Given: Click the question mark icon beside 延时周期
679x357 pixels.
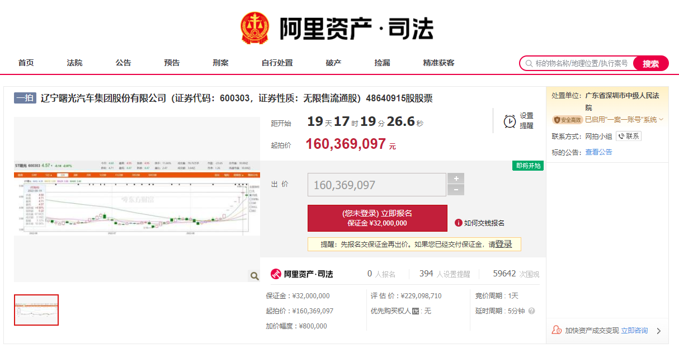Looking at the screenshot, I should point(531,311).
